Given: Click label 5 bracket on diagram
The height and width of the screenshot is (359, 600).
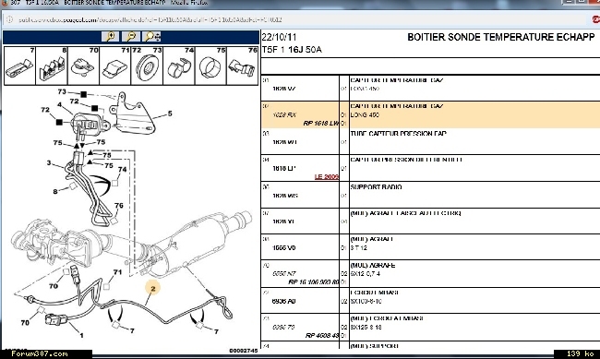Looking at the screenshot, I should coord(170,114).
